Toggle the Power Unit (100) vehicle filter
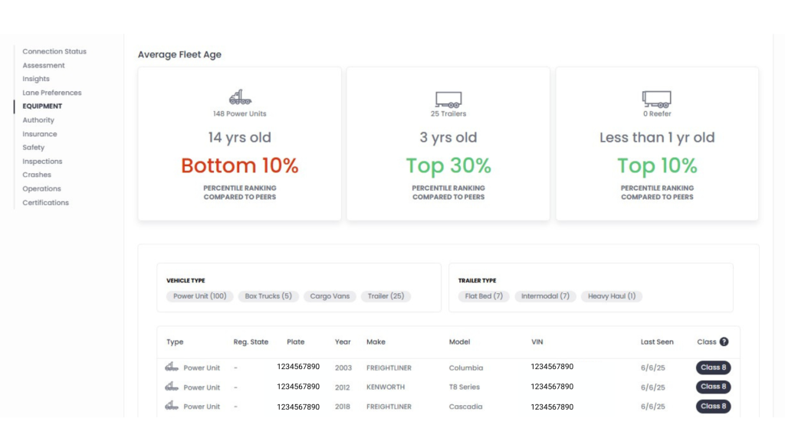Viewport: 785px width, 441px height. (x=199, y=296)
